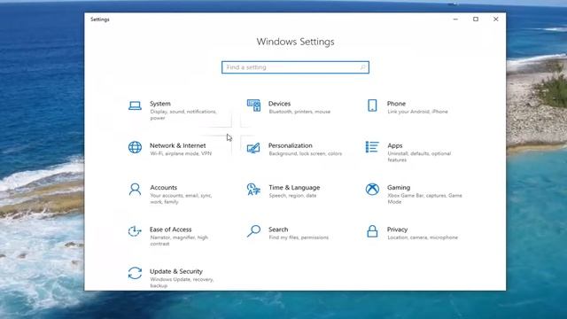Select Time & Language label
567x319 pixels.
click(294, 188)
